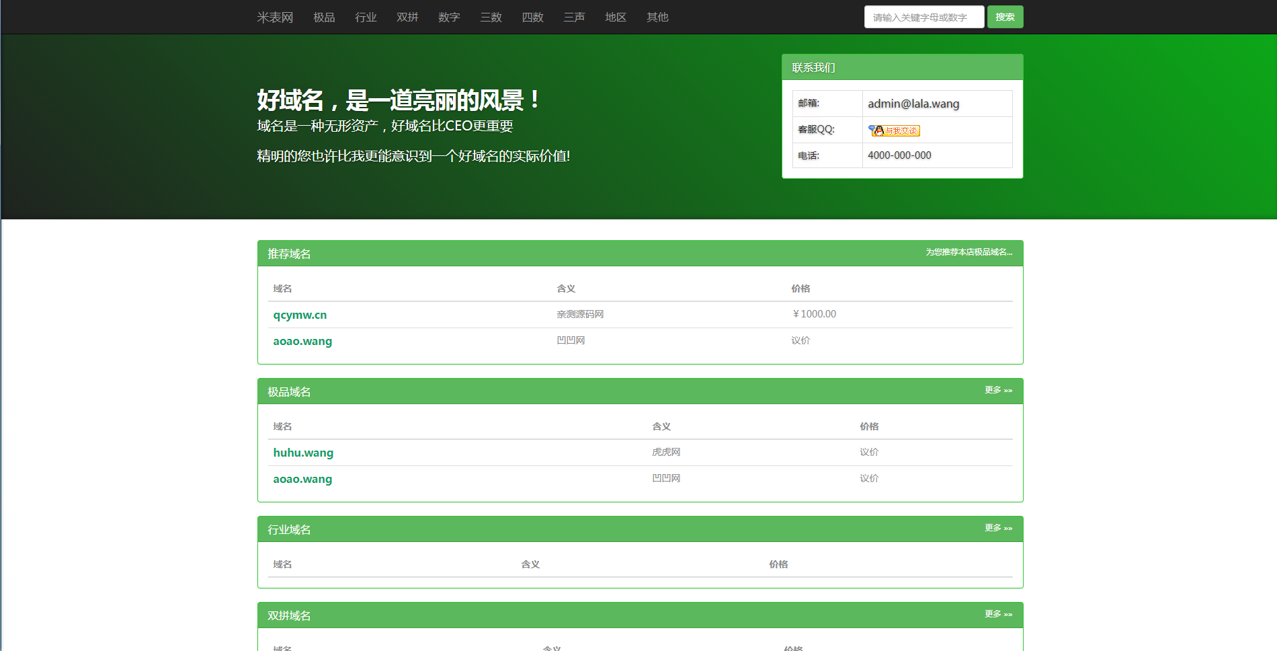
Task: Click the 亲测源码网 meaning cell
Action: pos(580,314)
